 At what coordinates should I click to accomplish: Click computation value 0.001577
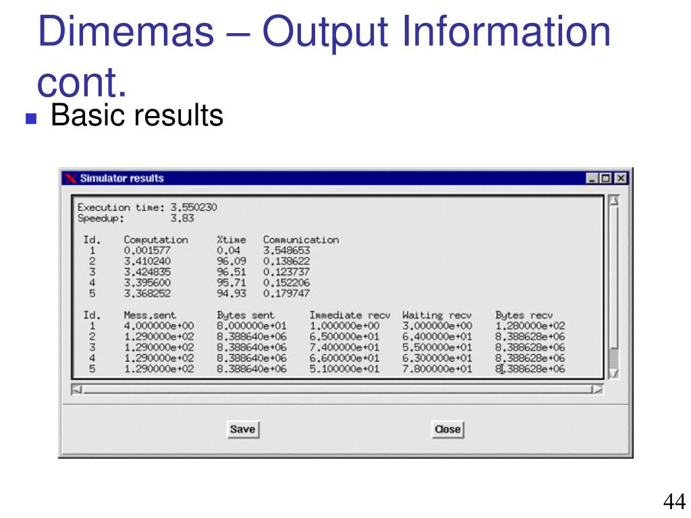coord(147,251)
